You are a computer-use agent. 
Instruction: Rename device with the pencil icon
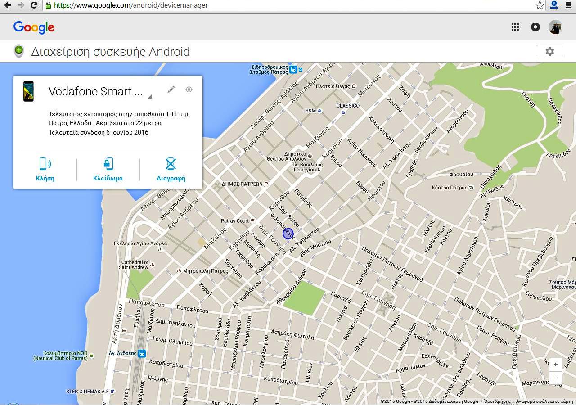point(171,90)
